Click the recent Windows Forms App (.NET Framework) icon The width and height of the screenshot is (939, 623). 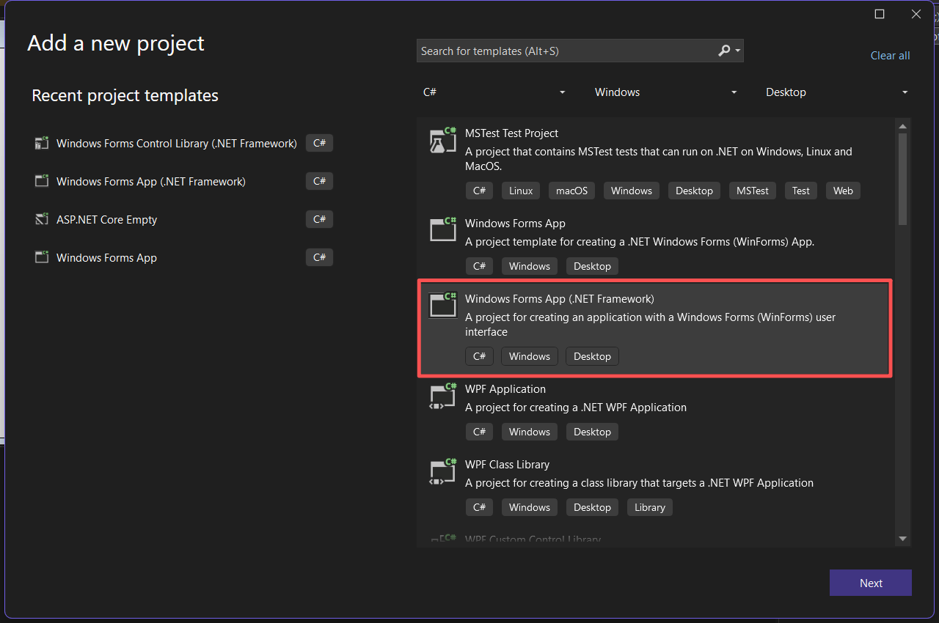(x=42, y=181)
